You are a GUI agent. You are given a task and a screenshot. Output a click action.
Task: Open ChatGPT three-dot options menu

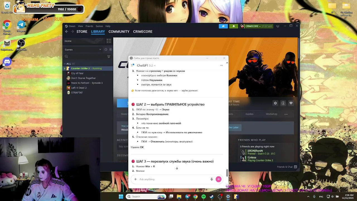tap(221, 65)
